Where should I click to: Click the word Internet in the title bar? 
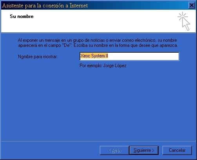(79, 5)
